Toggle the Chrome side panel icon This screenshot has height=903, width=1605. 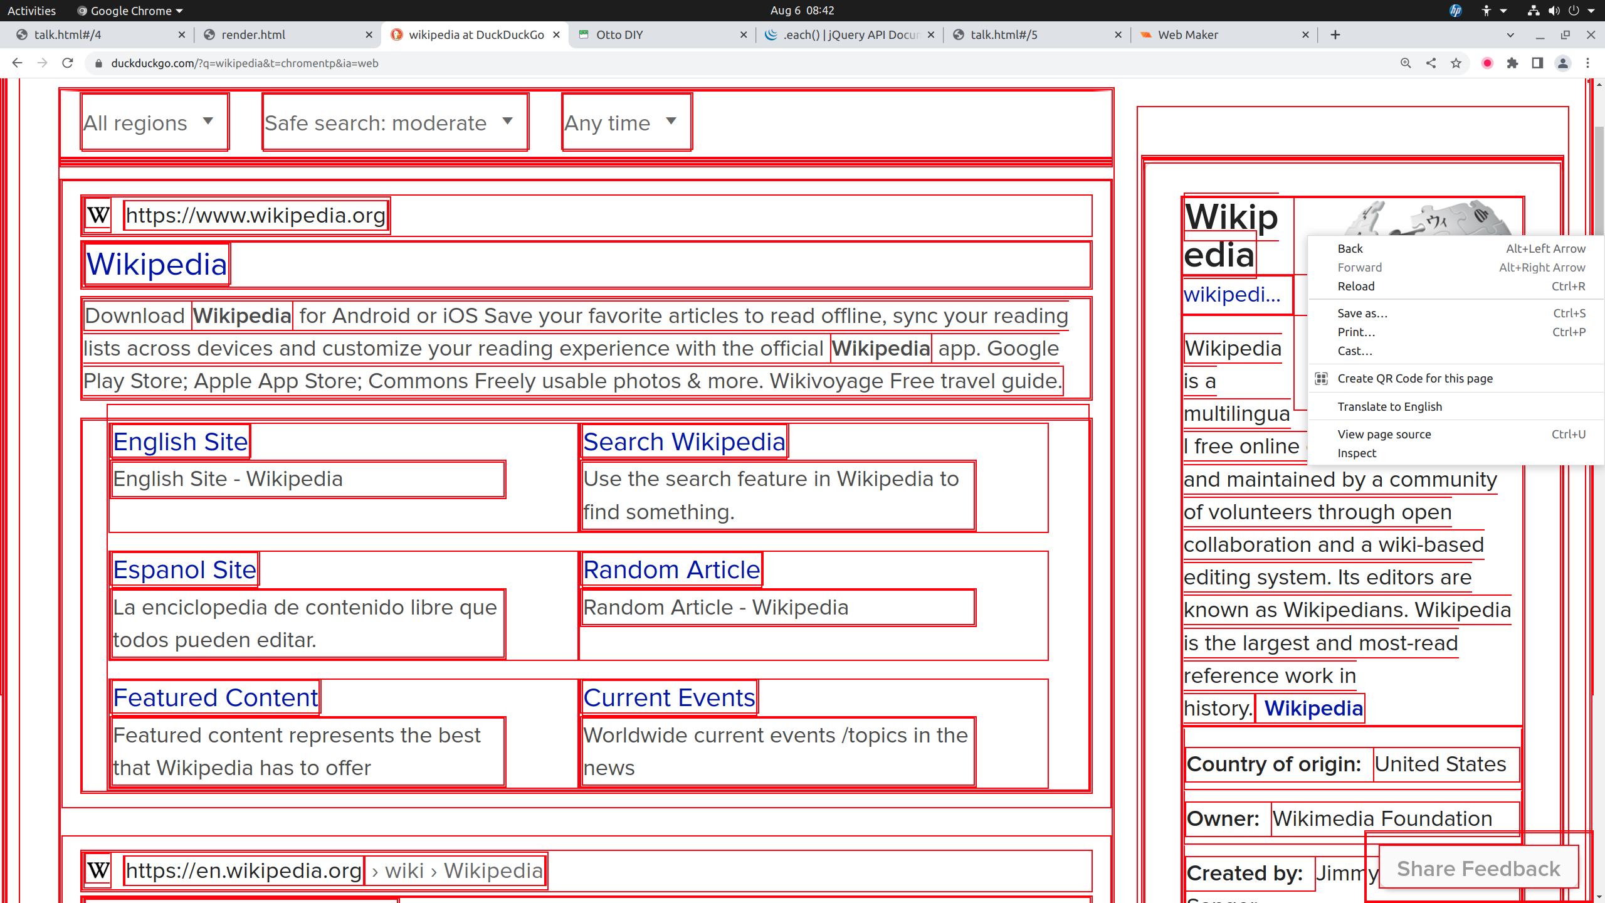pos(1537,63)
